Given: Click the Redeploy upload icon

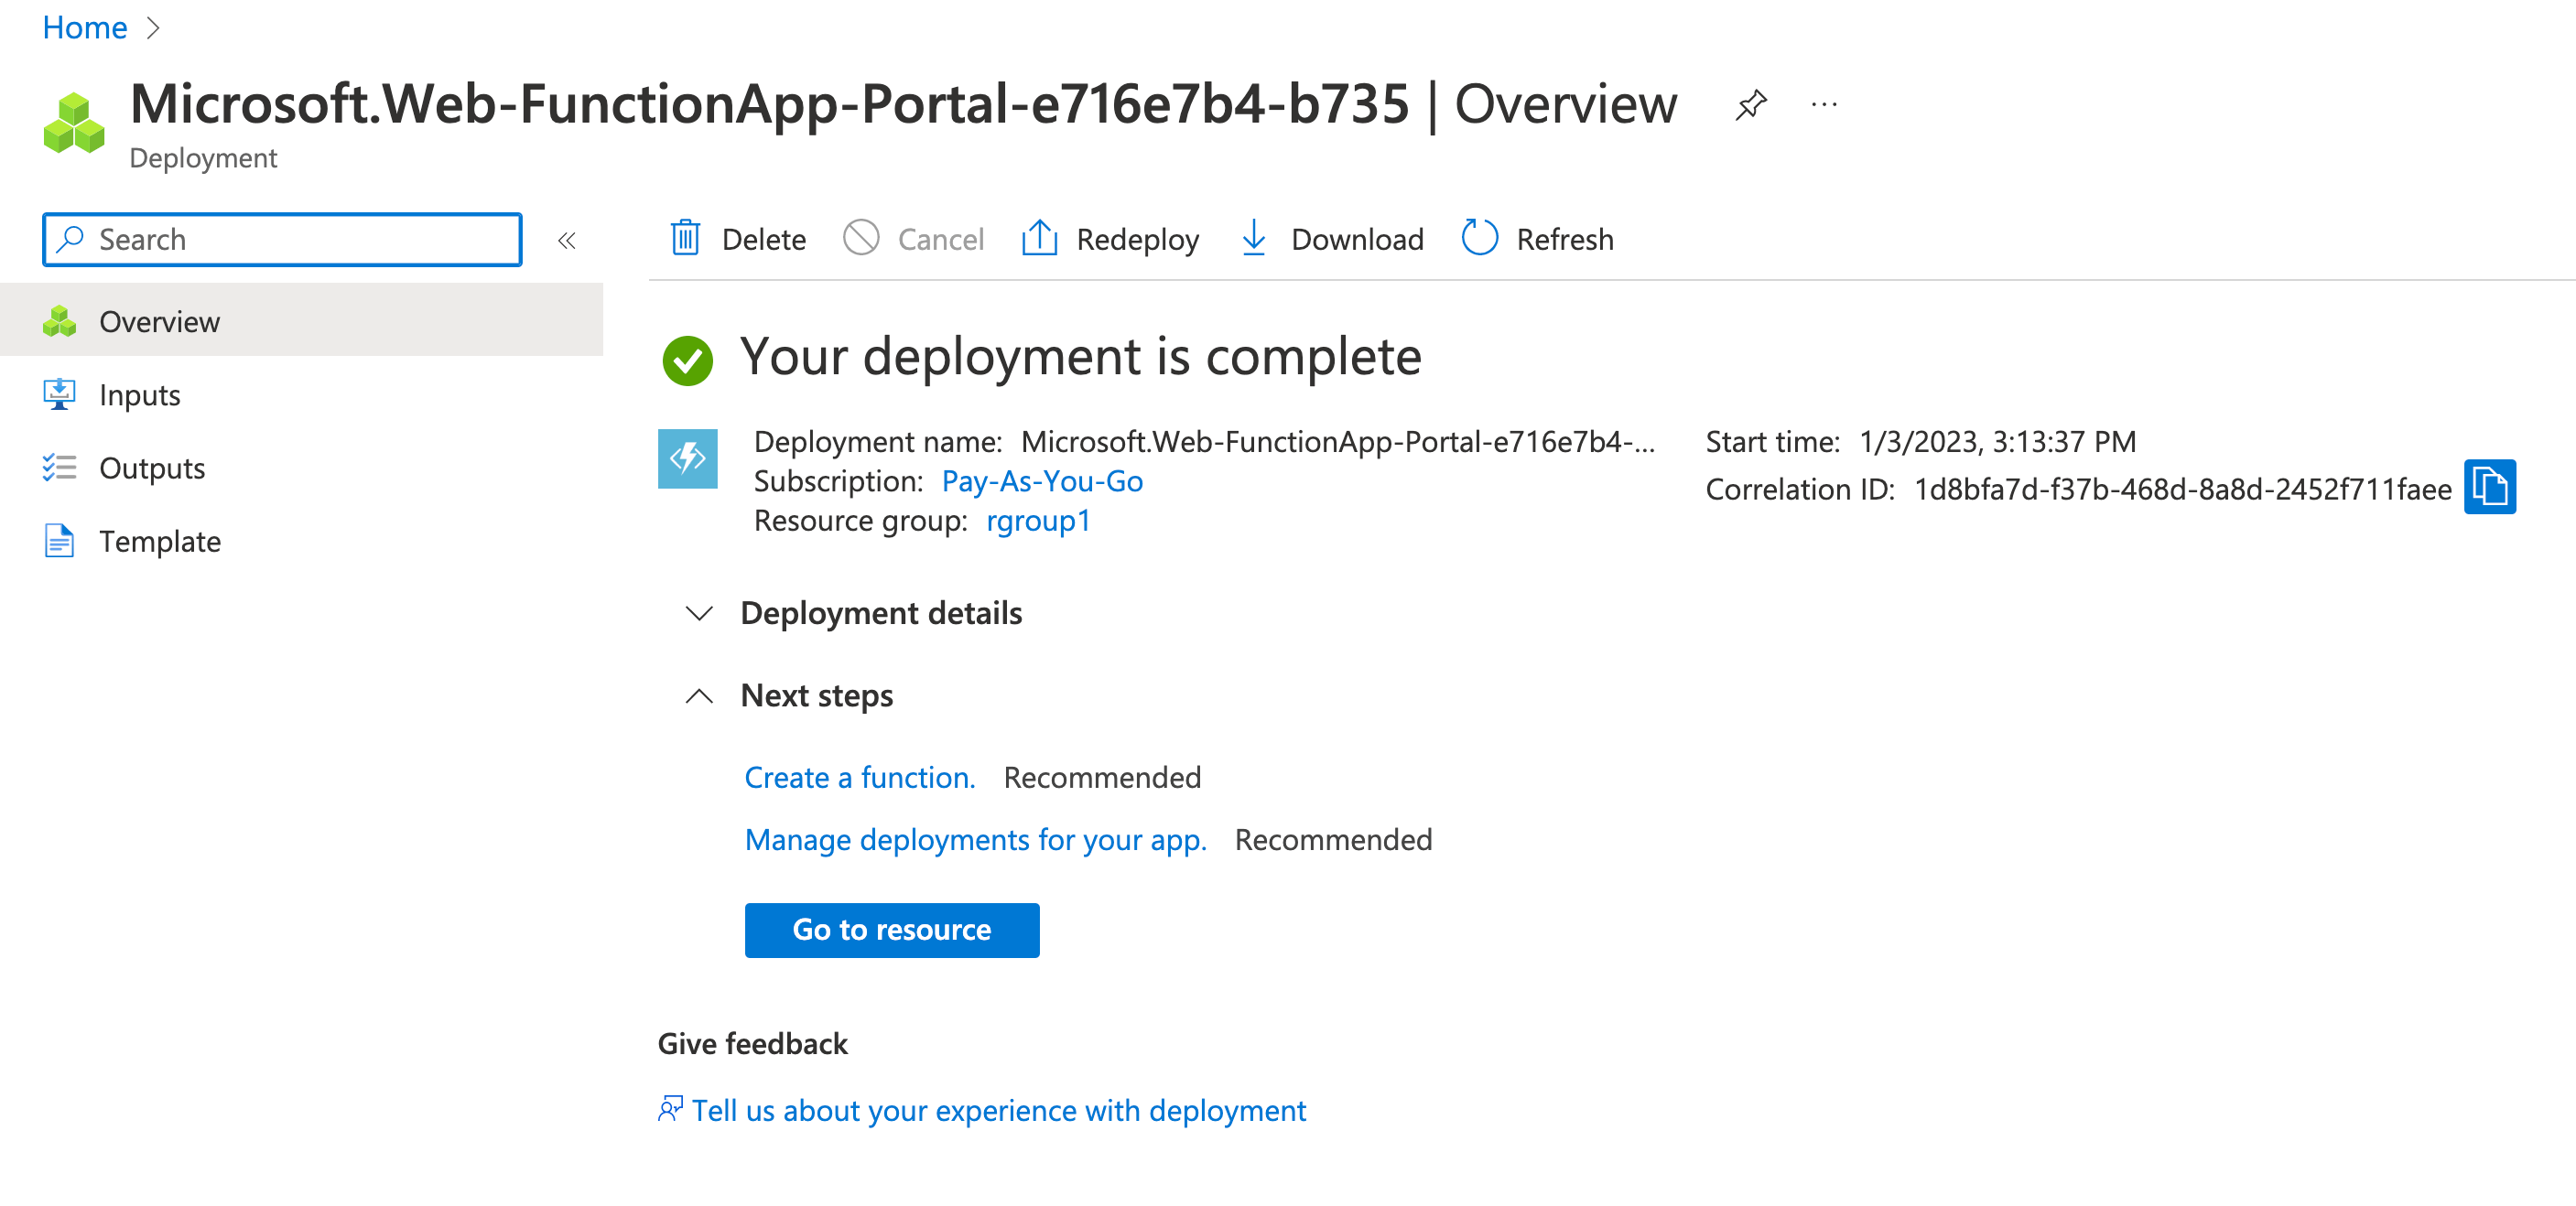Looking at the screenshot, I should [x=1039, y=239].
